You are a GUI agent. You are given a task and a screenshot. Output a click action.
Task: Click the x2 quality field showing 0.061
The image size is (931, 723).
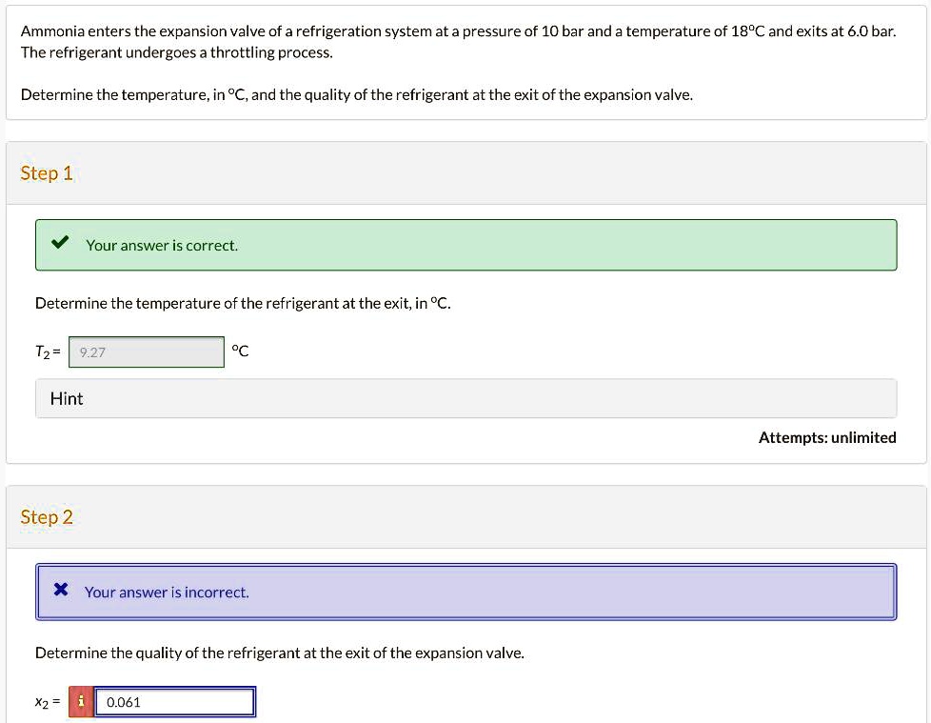pyautogui.click(x=175, y=702)
